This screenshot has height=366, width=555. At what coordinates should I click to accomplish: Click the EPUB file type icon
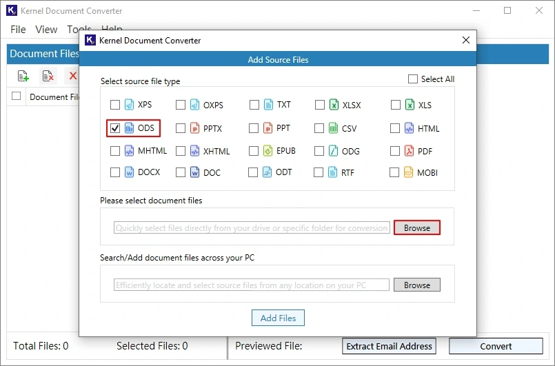[268, 151]
